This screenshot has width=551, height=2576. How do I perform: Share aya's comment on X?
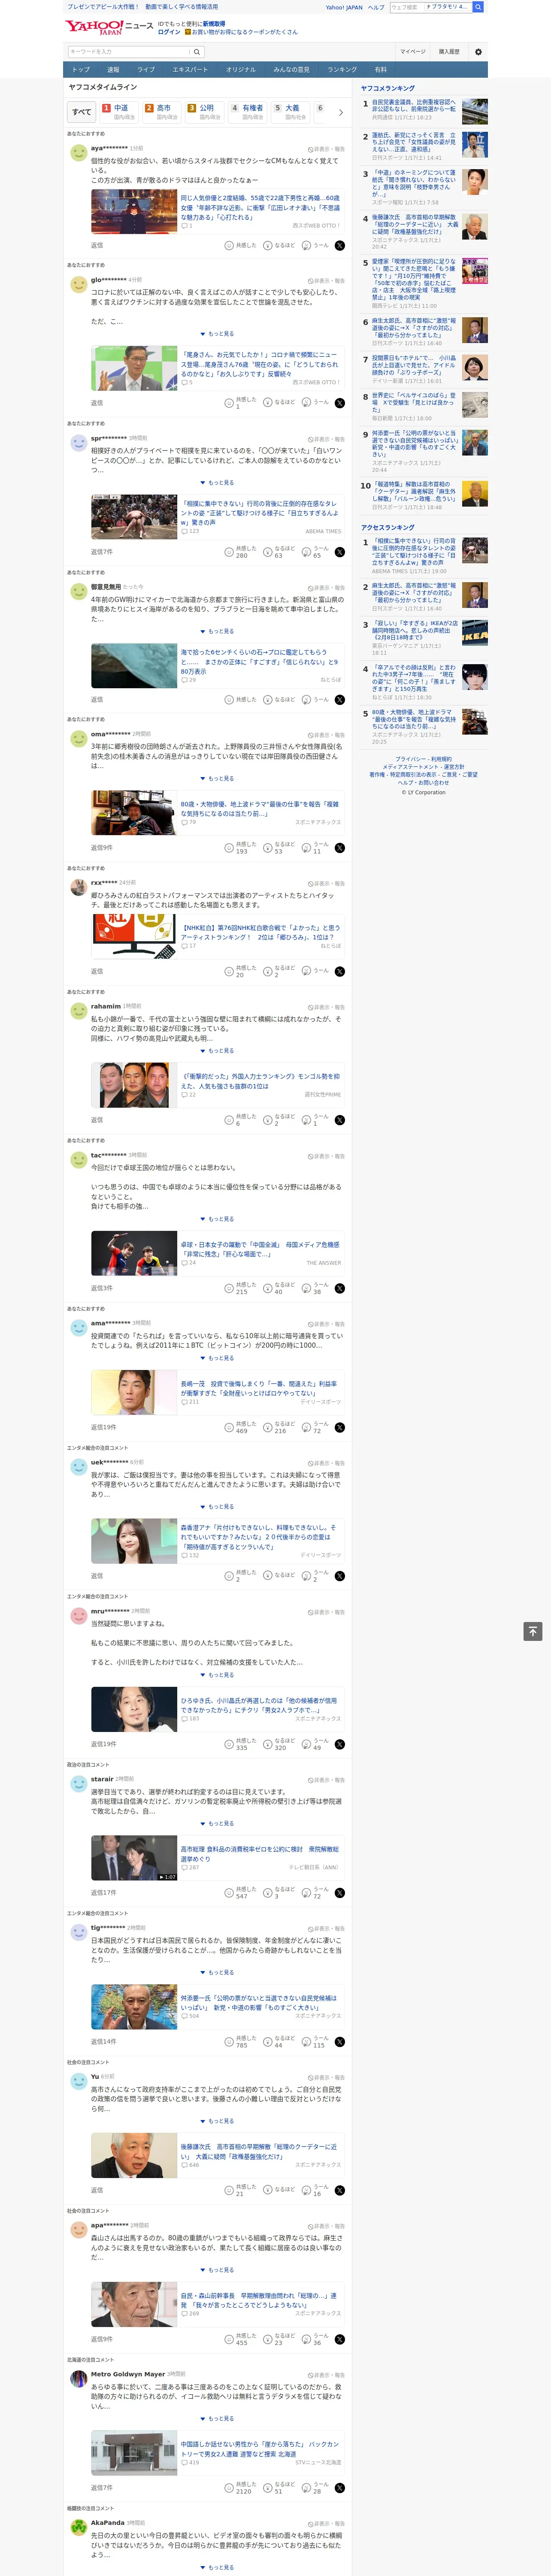pos(340,245)
